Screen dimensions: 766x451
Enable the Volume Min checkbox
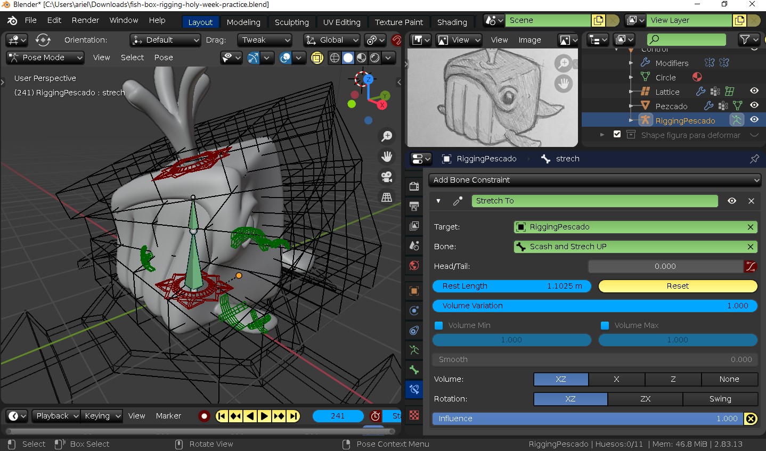[x=438, y=325]
